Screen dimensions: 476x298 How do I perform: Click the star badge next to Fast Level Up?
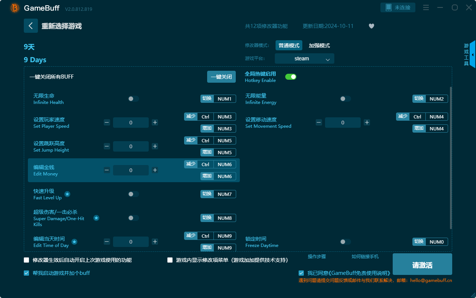pyautogui.click(x=67, y=194)
